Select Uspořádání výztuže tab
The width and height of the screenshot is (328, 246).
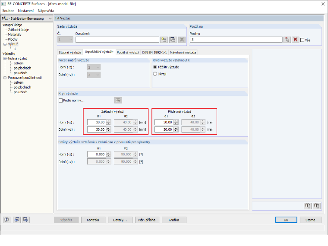[x=99, y=52]
